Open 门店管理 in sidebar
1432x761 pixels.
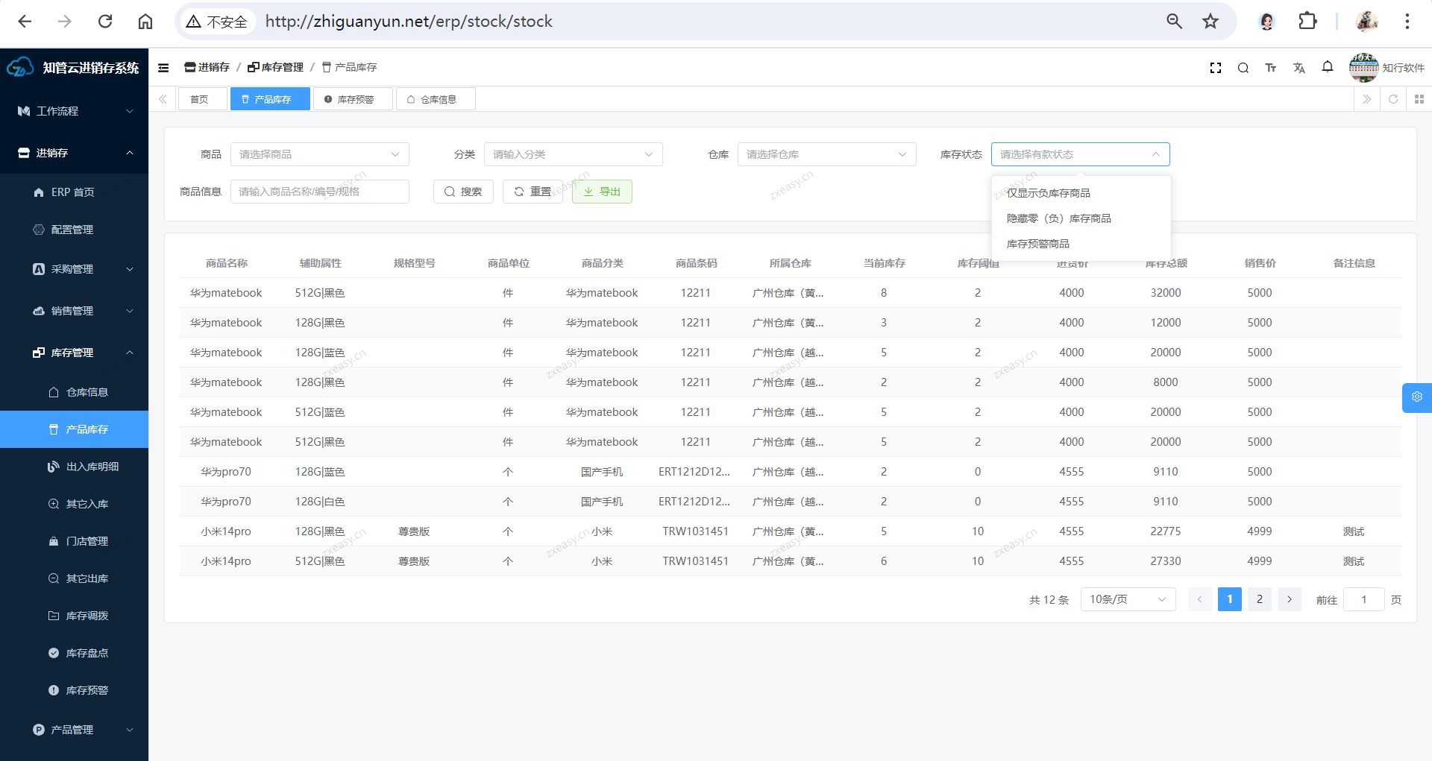tap(74, 541)
